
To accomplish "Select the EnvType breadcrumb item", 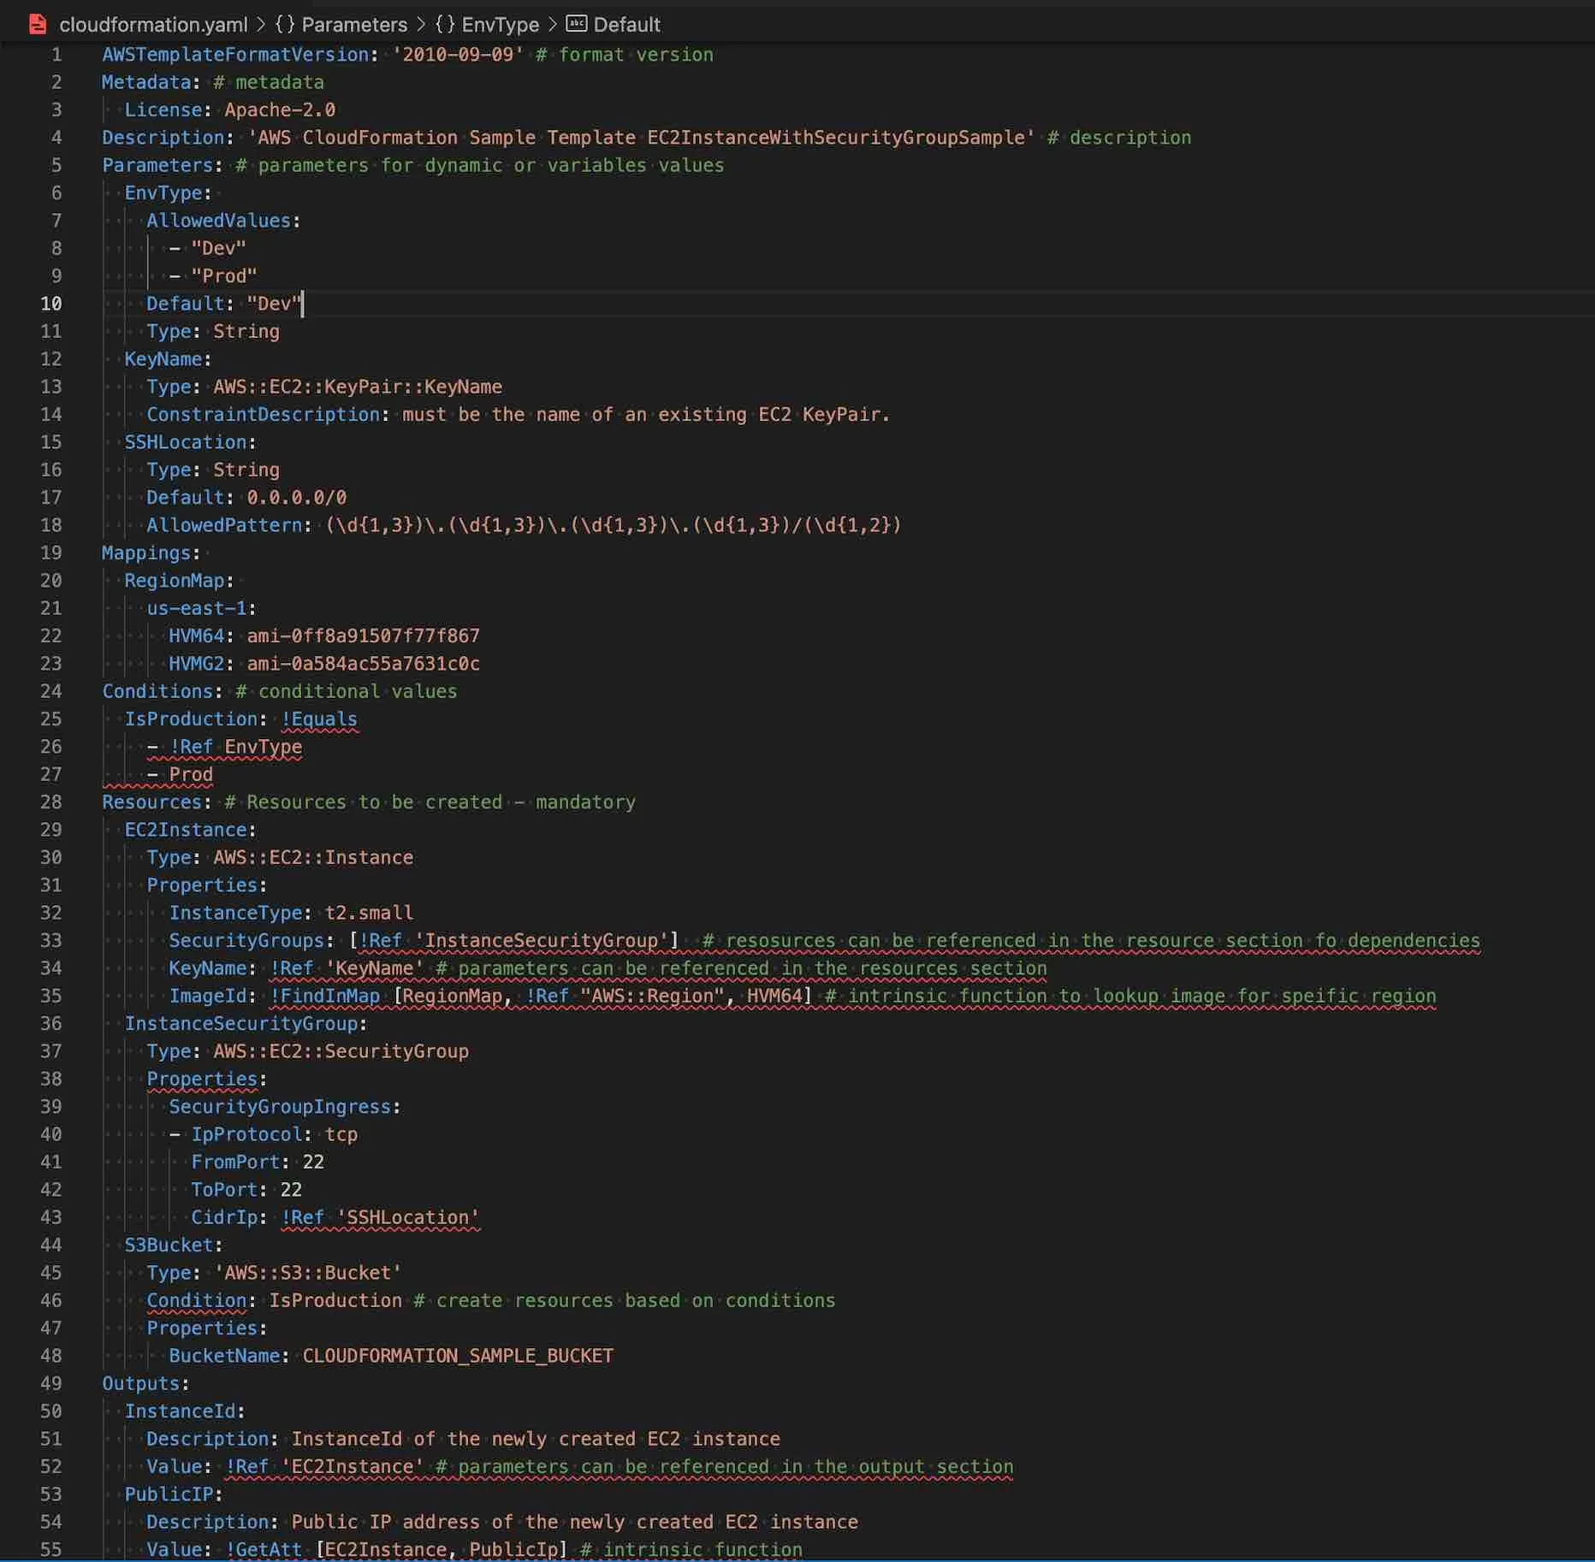I will pos(500,25).
